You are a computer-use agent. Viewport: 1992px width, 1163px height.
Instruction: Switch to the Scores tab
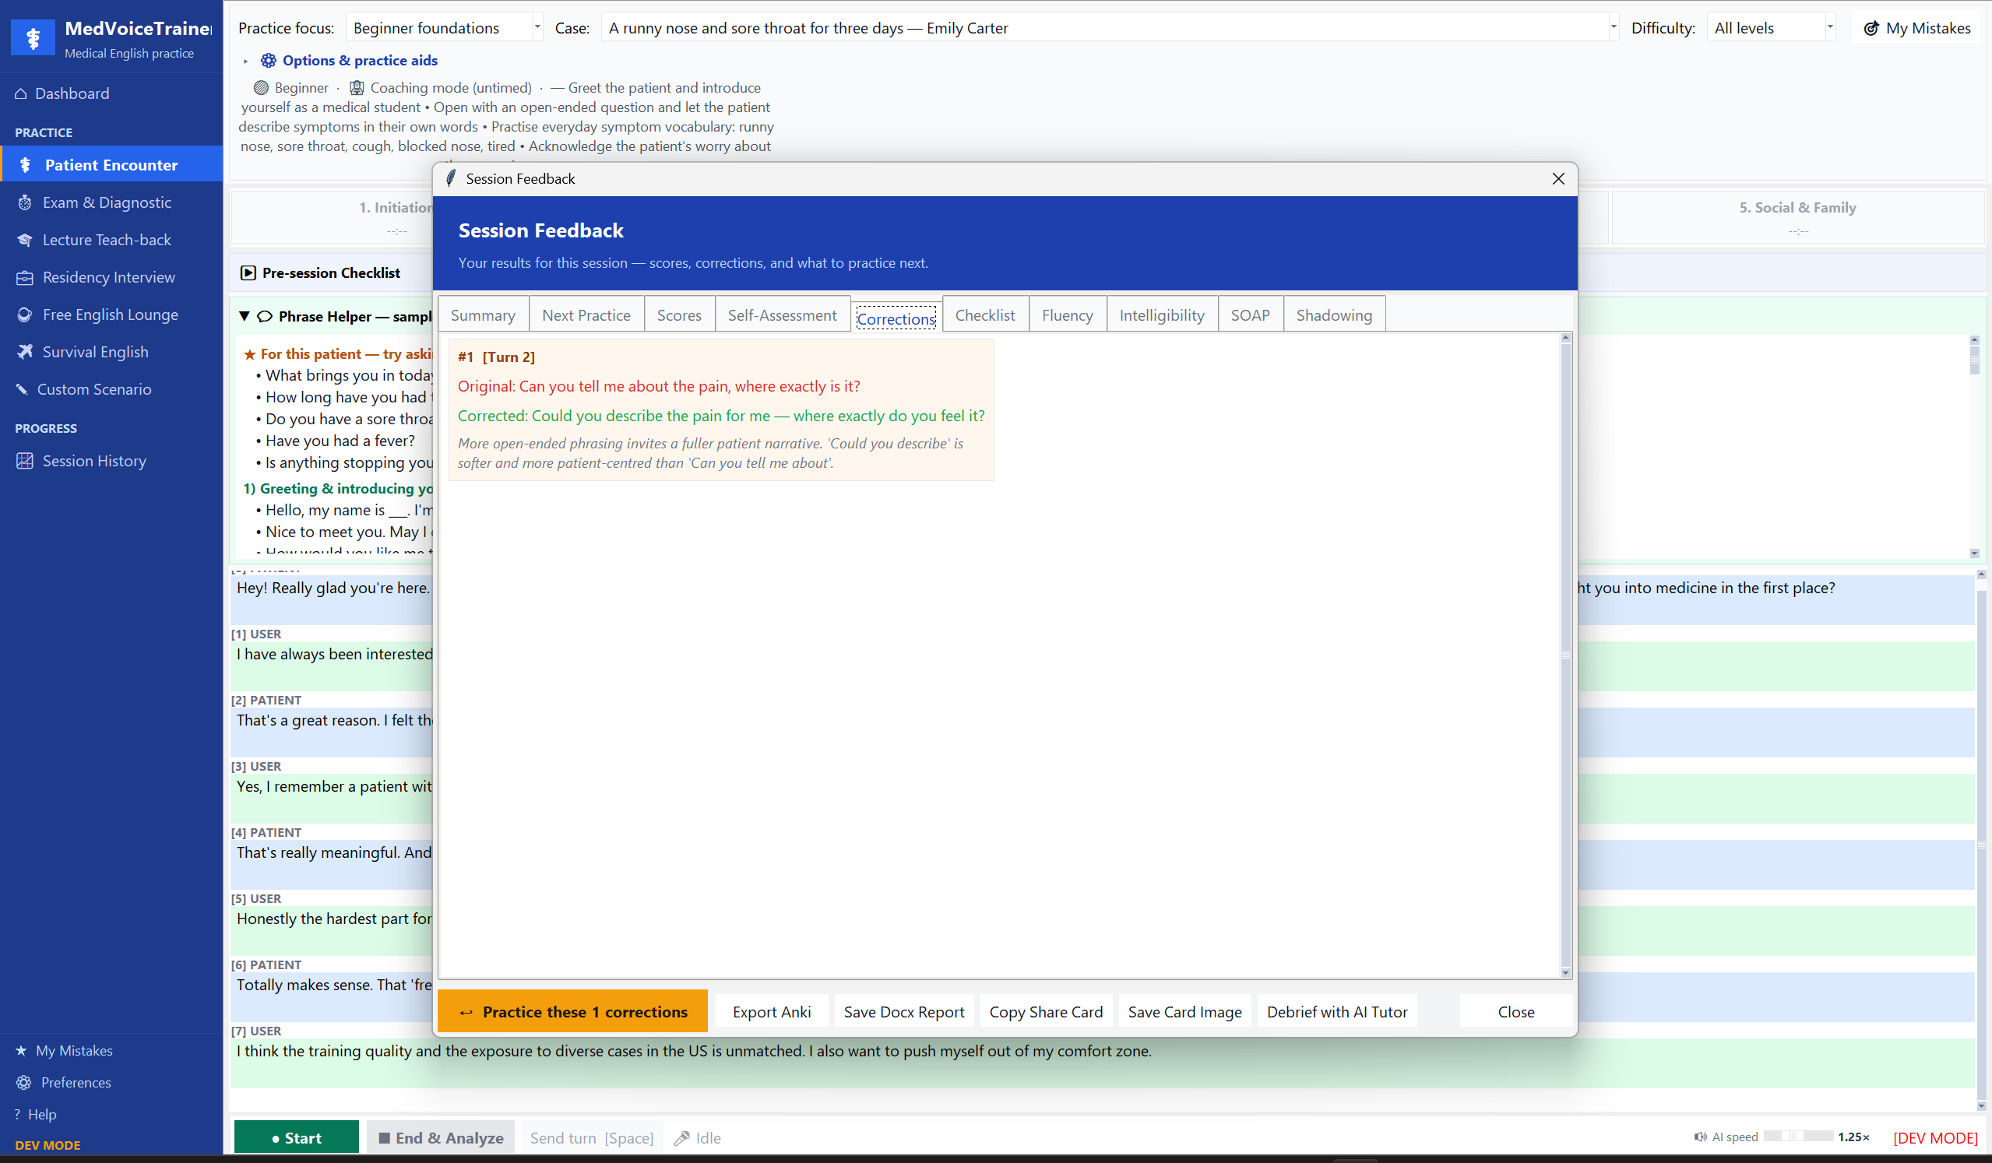(679, 314)
